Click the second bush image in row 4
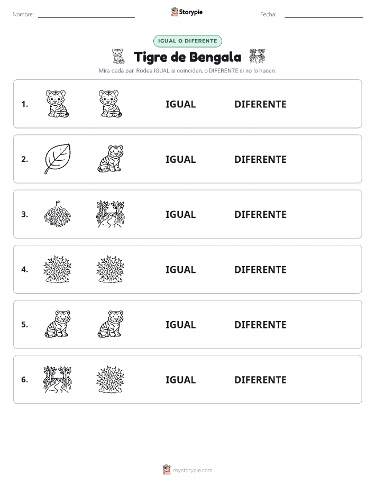The width and height of the screenshot is (375, 485). 111,269
